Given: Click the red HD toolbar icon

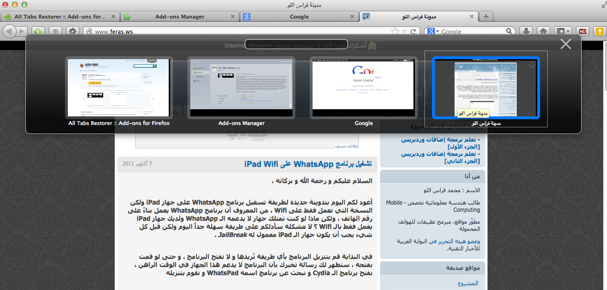Looking at the screenshot, I should pyautogui.click(x=583, y=31).
